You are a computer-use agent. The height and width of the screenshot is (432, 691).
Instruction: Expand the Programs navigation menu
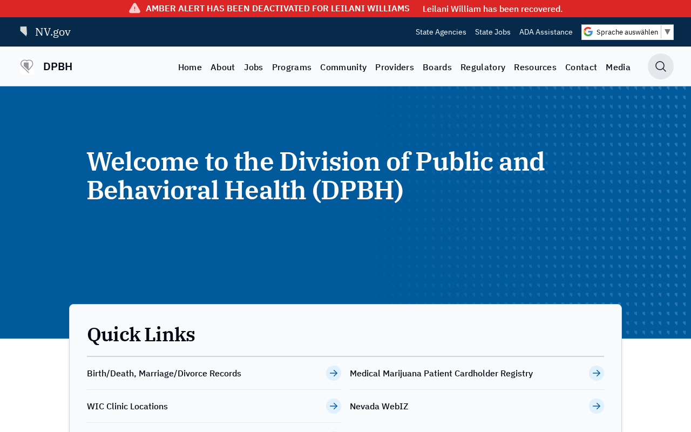[292, 67]
